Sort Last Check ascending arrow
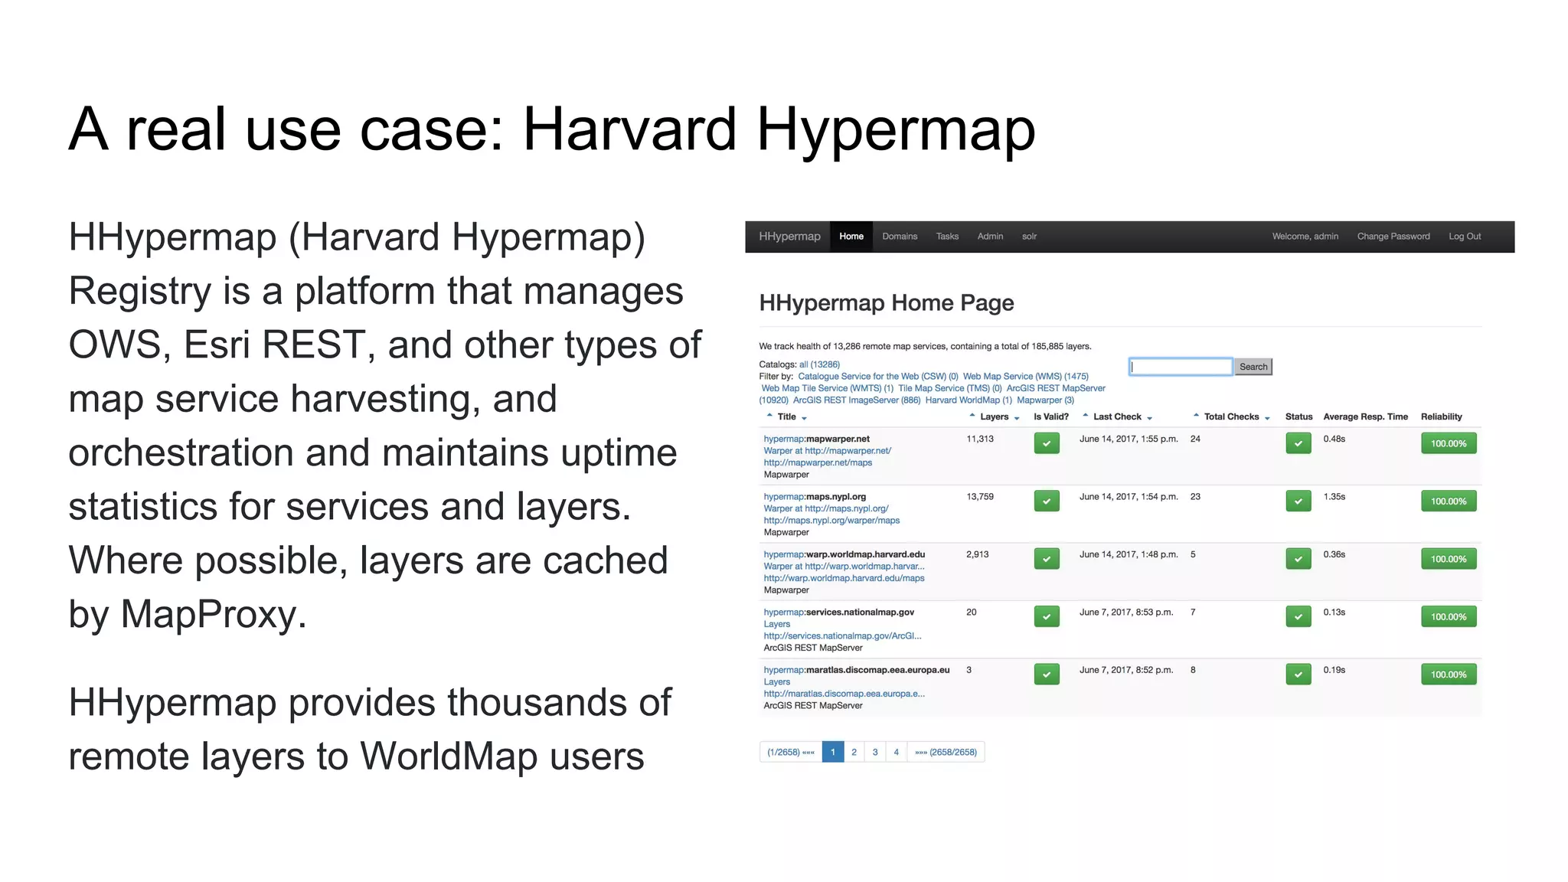 tap(1086, 416)
